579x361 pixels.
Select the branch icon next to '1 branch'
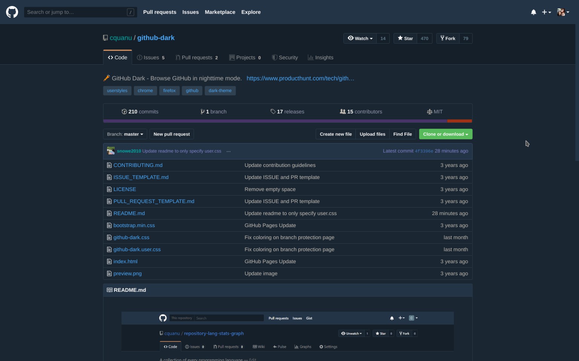(203, 111)
